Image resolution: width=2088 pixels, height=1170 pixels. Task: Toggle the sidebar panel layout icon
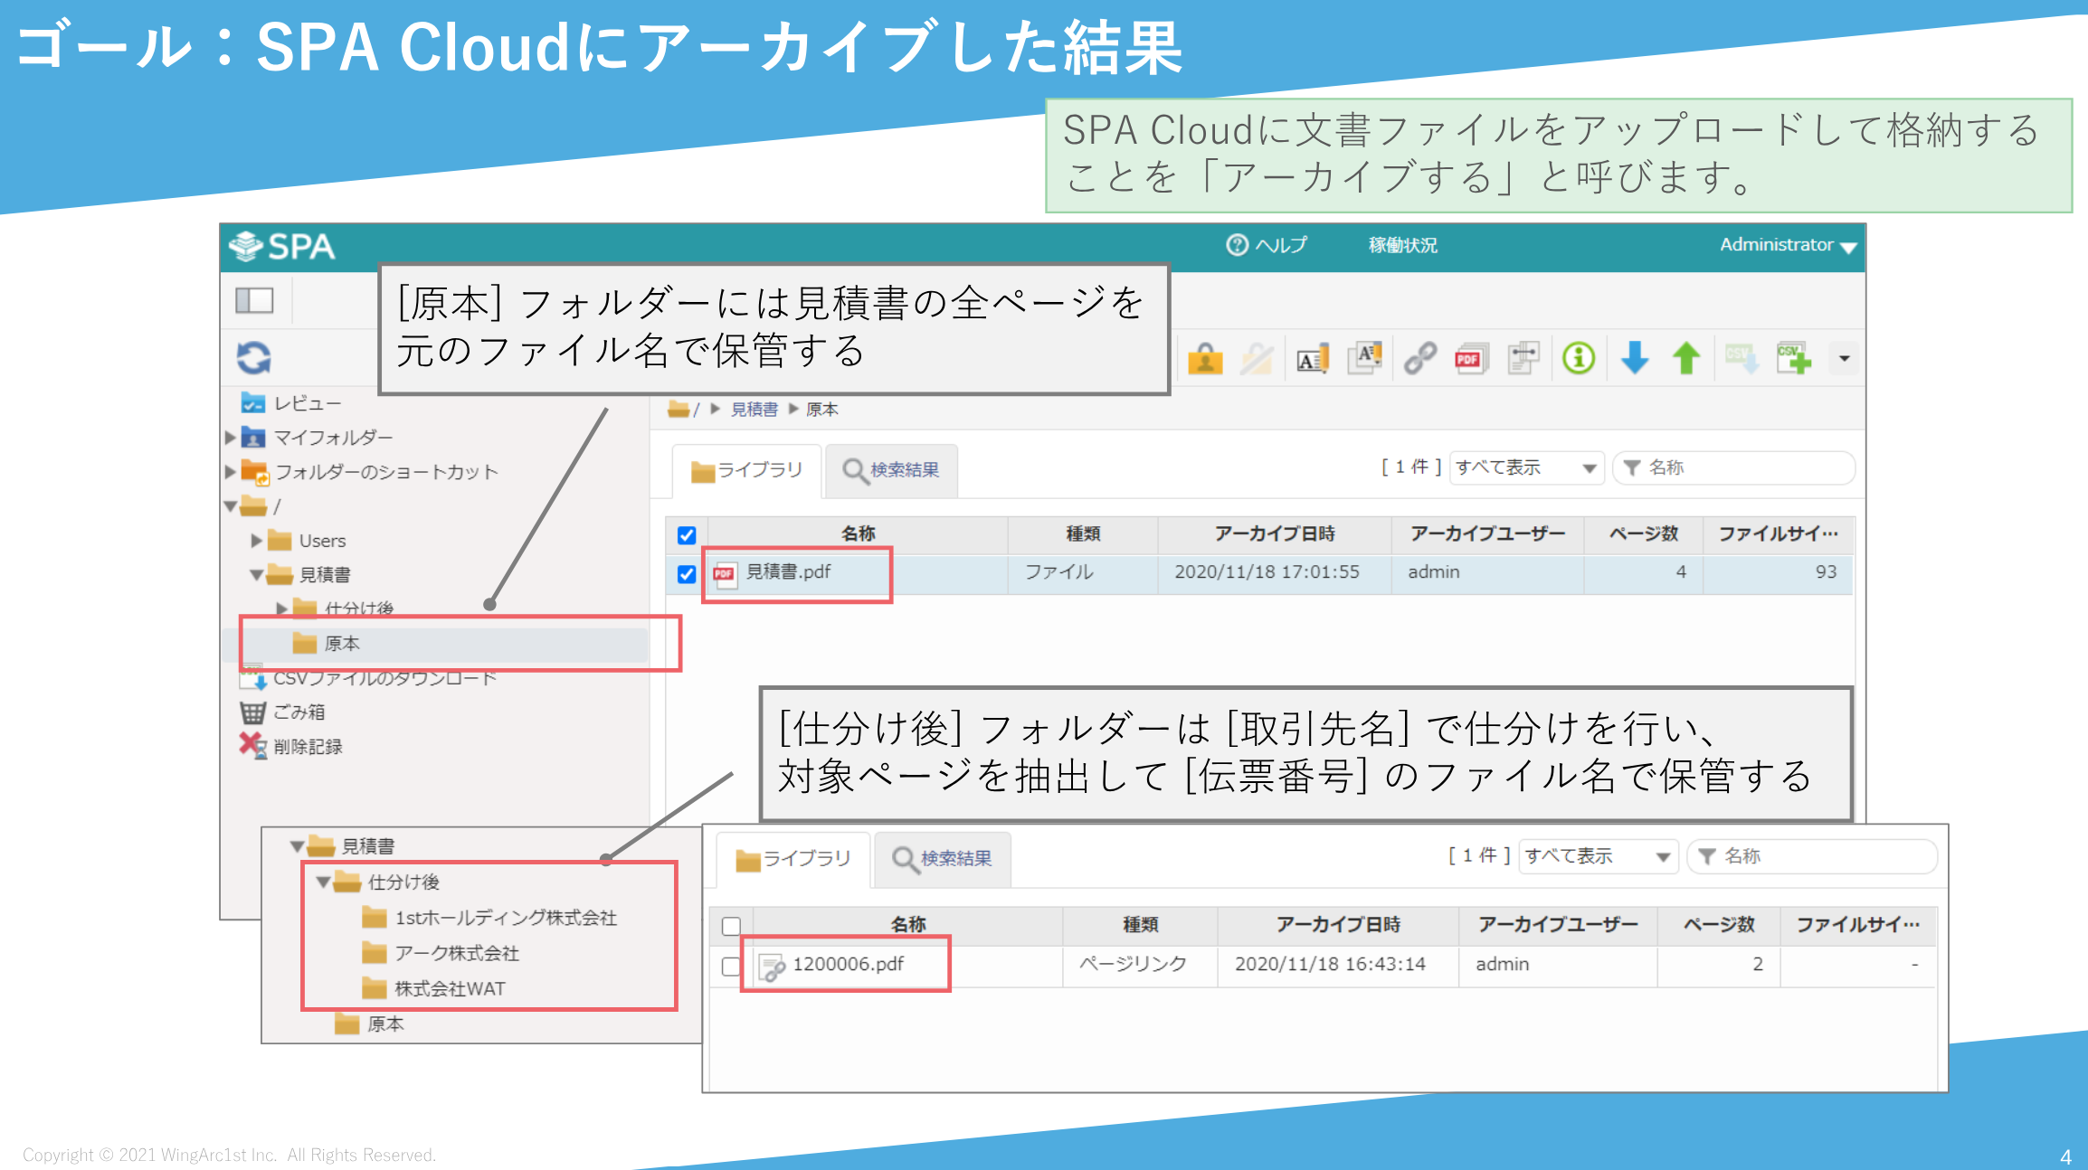tap(254, 300)
